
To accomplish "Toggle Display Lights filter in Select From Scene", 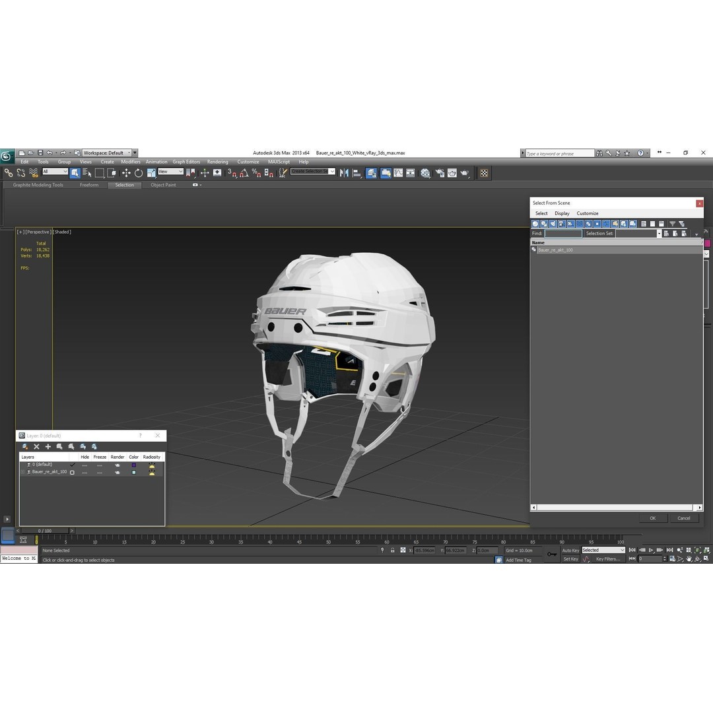I will point(553,224).
